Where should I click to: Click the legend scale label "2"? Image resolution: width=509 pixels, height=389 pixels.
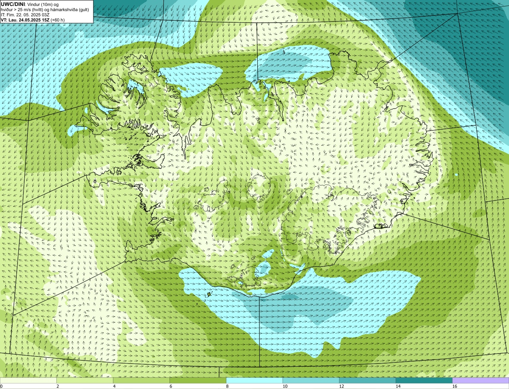click(x=58, y=386)
